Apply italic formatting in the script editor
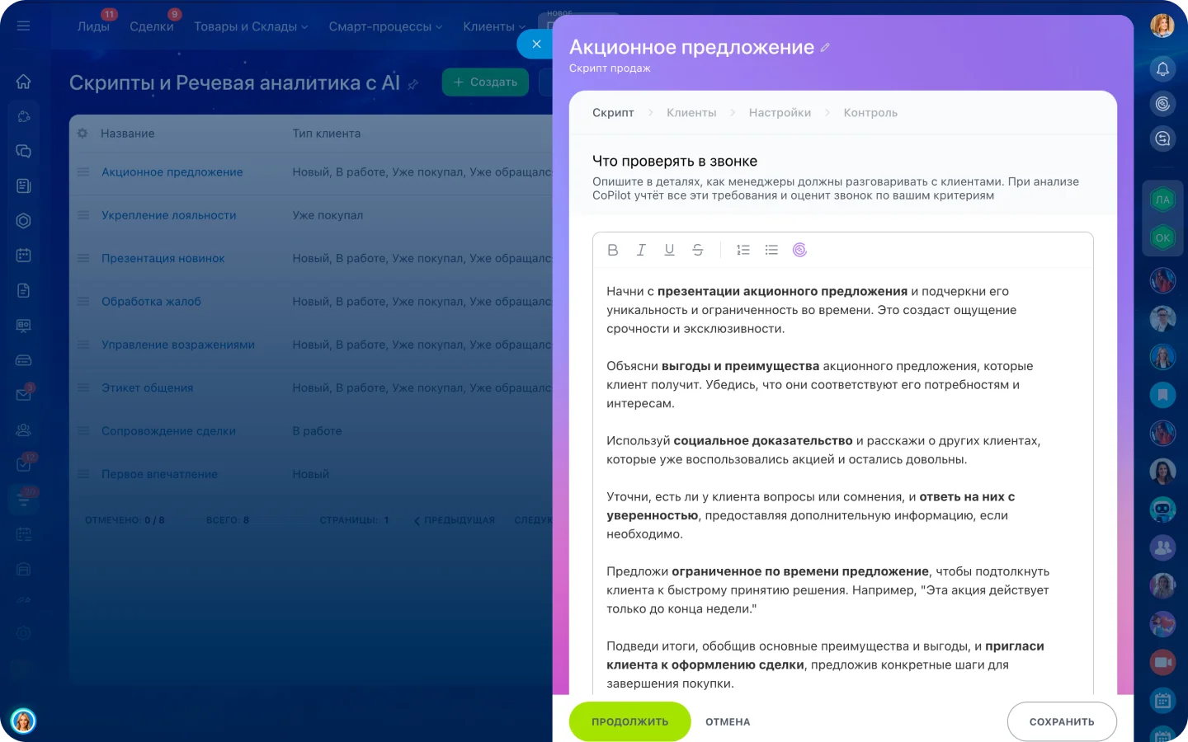Screen dimensions: 1188x742 pos(641,250)
